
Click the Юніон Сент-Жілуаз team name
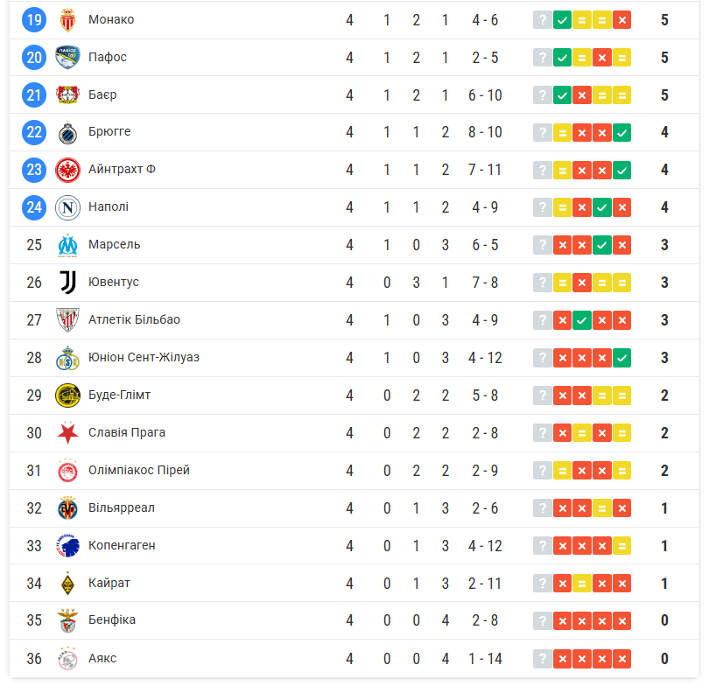(x=144, y=357)
